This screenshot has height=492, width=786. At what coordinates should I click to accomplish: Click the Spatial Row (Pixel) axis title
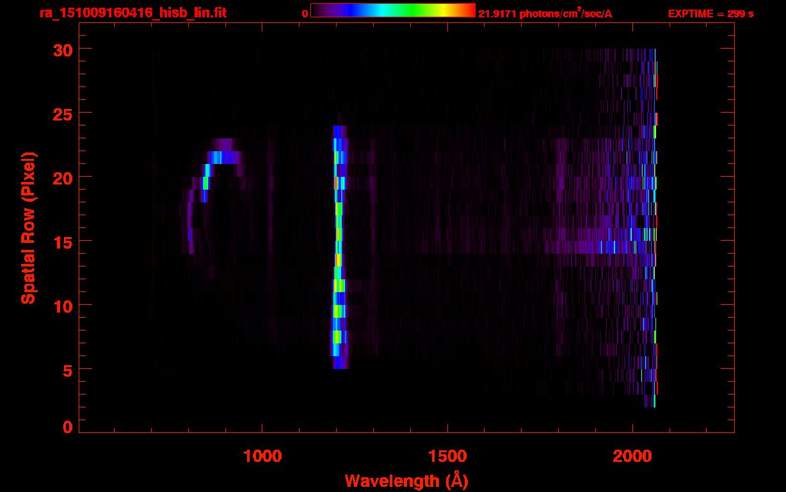tap(28, 227)
